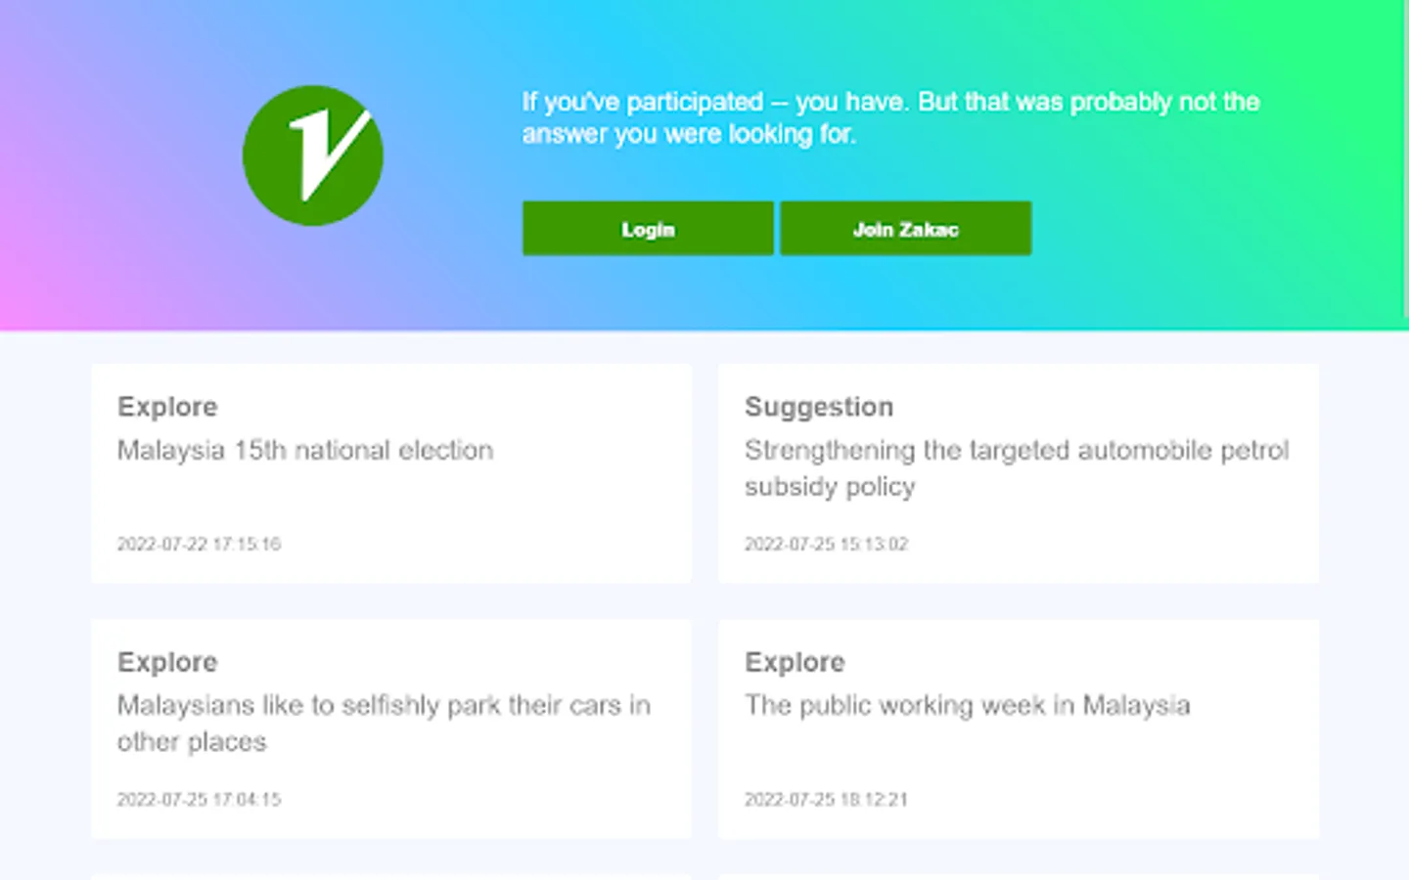The height and width of the screenshot is (880, 1409).
Task: Click the gradient banner background left of the logo
Action: tap(117, 156)
